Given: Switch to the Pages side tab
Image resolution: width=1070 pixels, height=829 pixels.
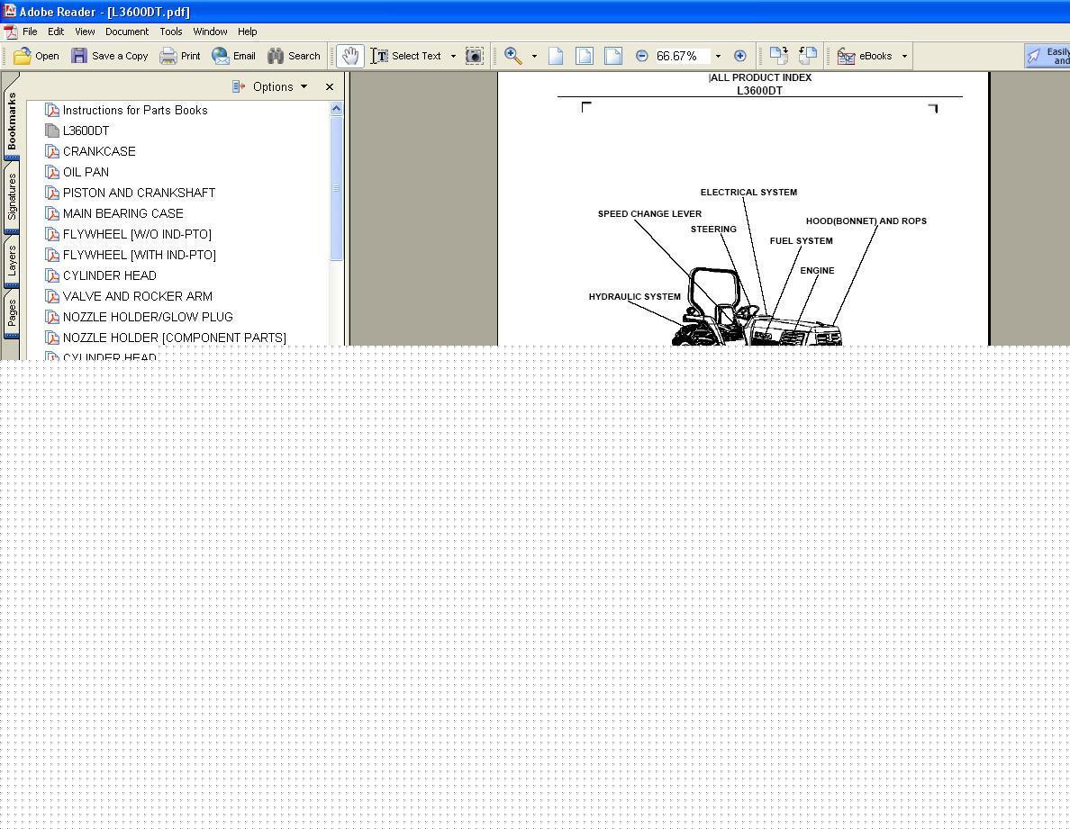Looking at the screenshot, I should [12, 313].
